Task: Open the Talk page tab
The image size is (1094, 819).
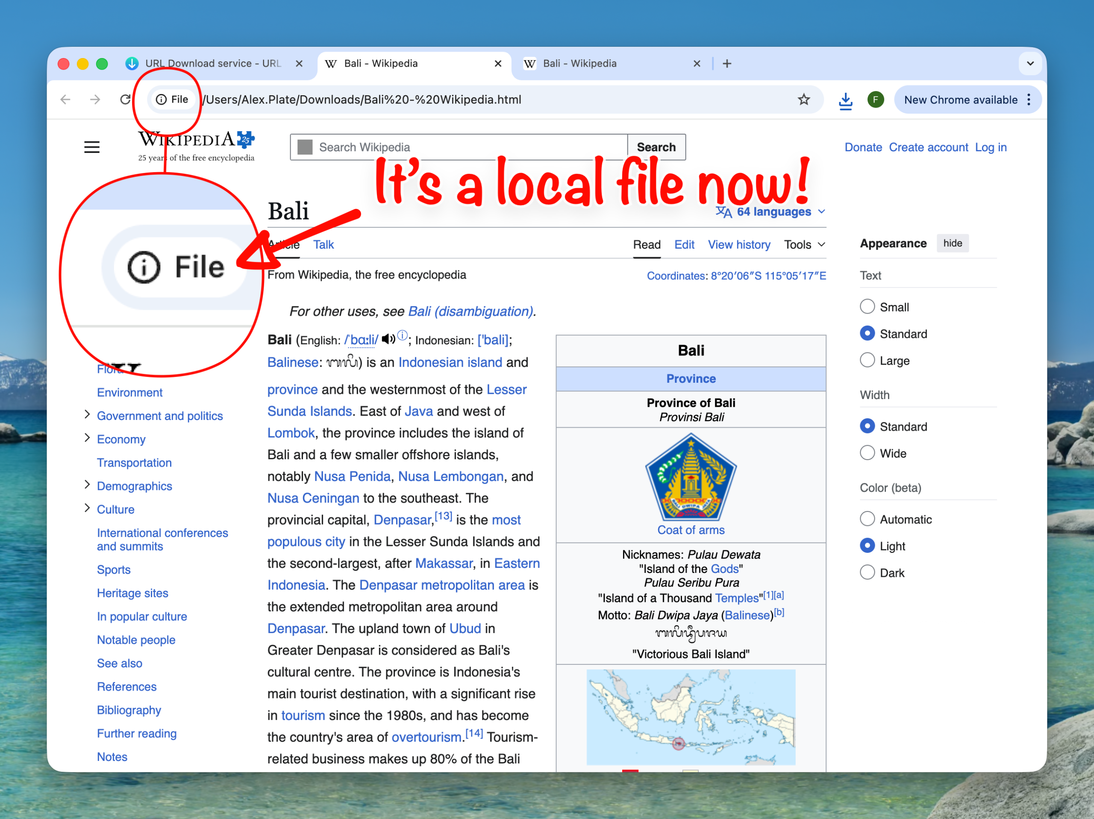Action: (x=323, y=244)
